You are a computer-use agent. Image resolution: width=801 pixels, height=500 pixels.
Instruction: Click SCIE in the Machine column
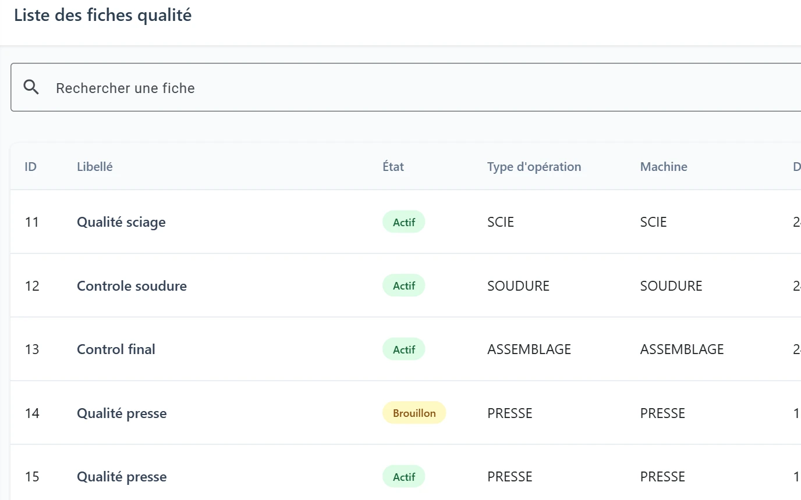click(654, 222)
